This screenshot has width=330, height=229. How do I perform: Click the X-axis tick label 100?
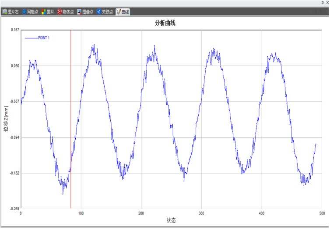pos(81,213)
